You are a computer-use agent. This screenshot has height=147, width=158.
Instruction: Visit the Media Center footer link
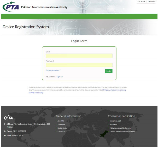point(62,128)
